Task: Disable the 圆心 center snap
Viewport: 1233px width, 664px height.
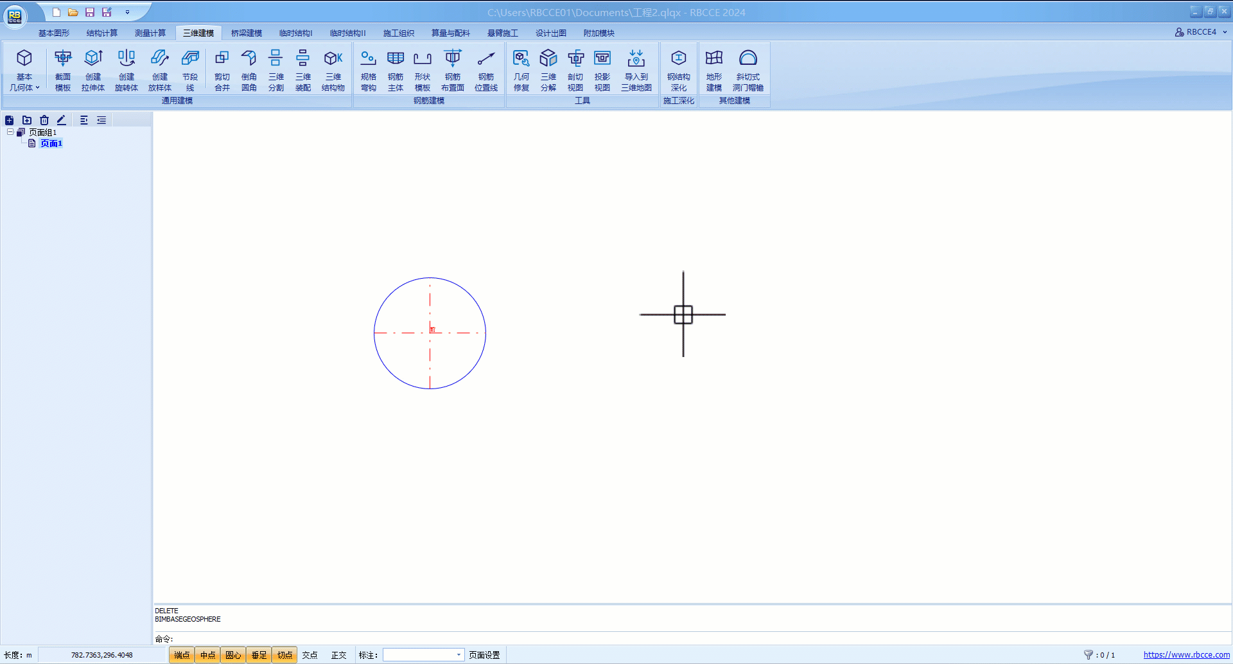Action: click(x=233, y=655)
